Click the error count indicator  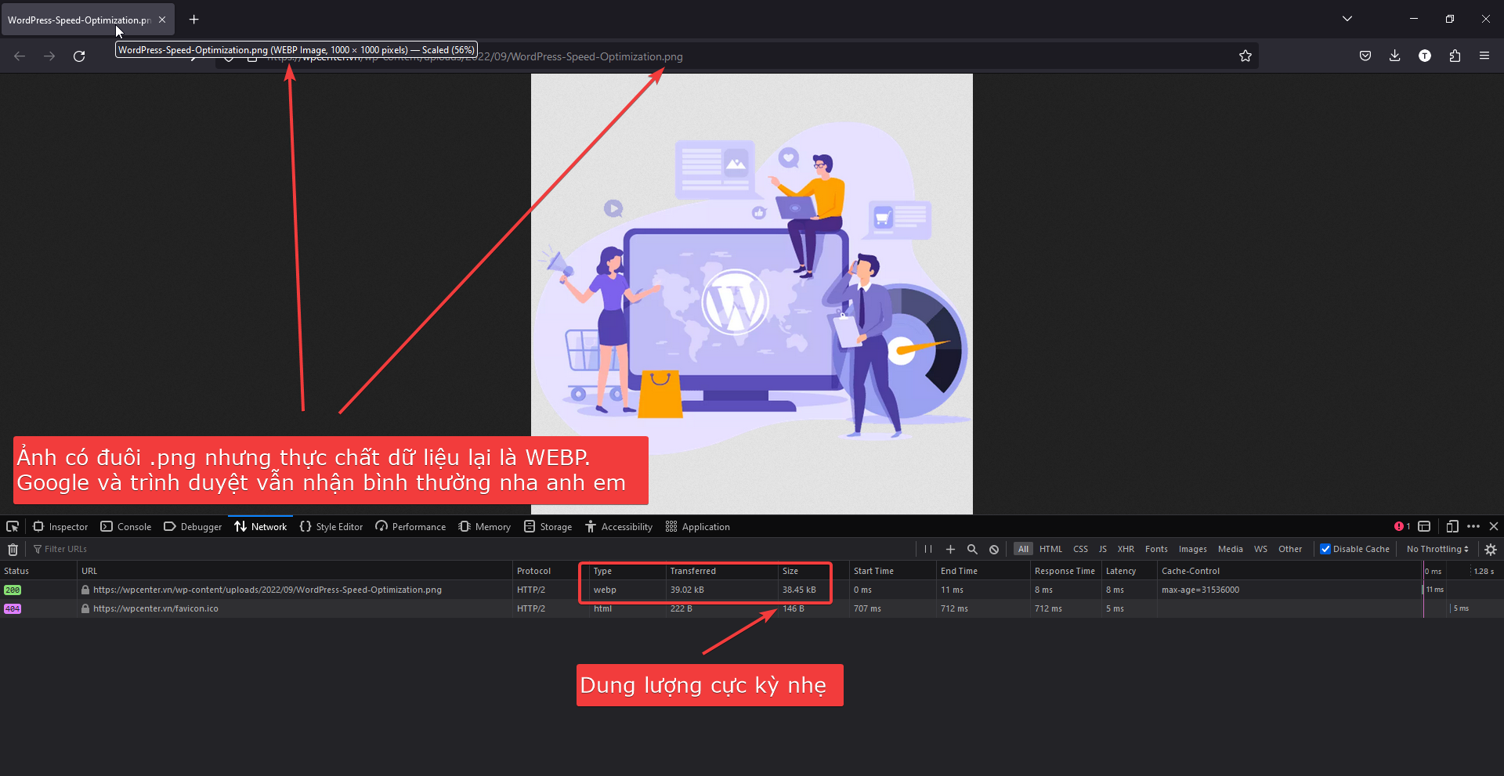coord(1402,527)
